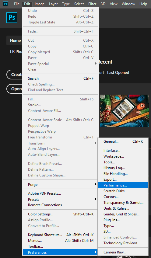Open Units & Rulers preferences
This screenshot has width=151, height=258.
click(x=123, y=208)
